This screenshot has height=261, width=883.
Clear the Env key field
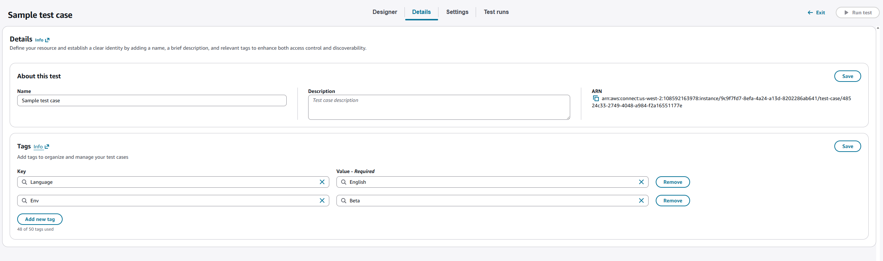point(322,201)
